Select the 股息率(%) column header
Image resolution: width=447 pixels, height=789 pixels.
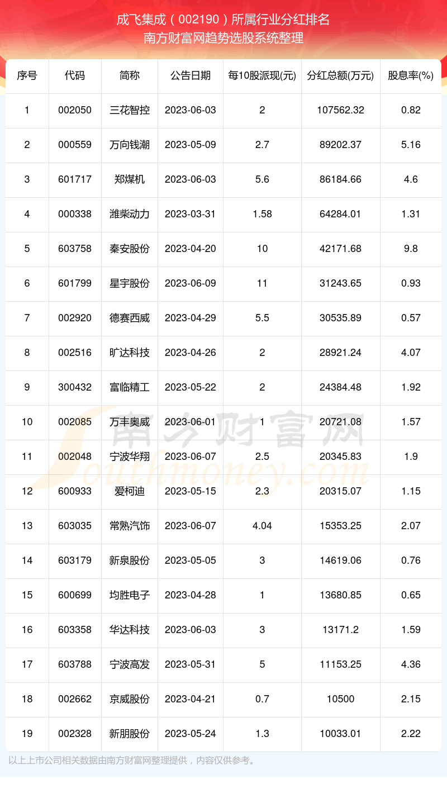(411, 75)
